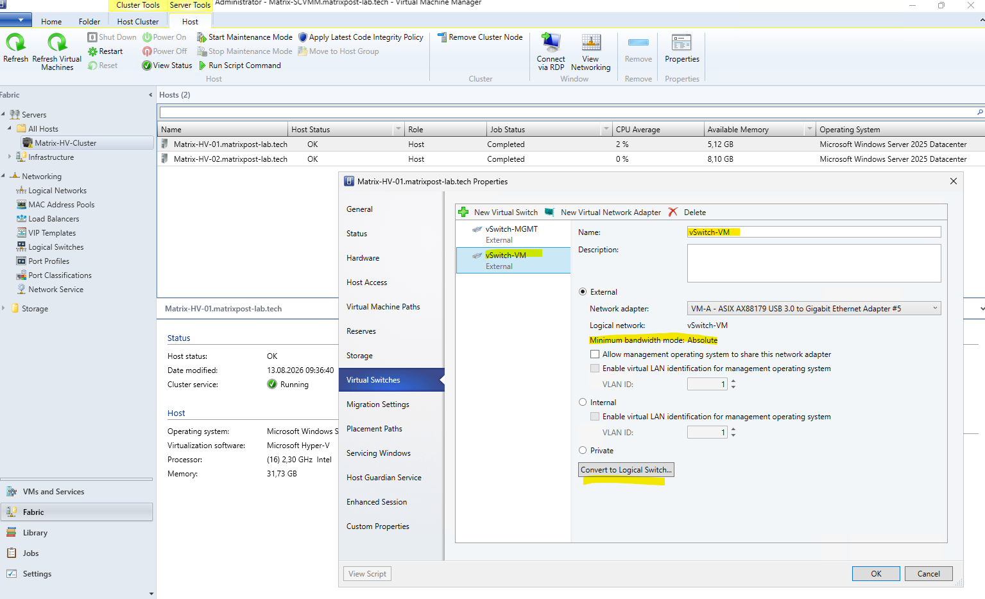Click OK in Properties dialog
Viewport: 985px width, 599px height.
[x=876, y=574]
